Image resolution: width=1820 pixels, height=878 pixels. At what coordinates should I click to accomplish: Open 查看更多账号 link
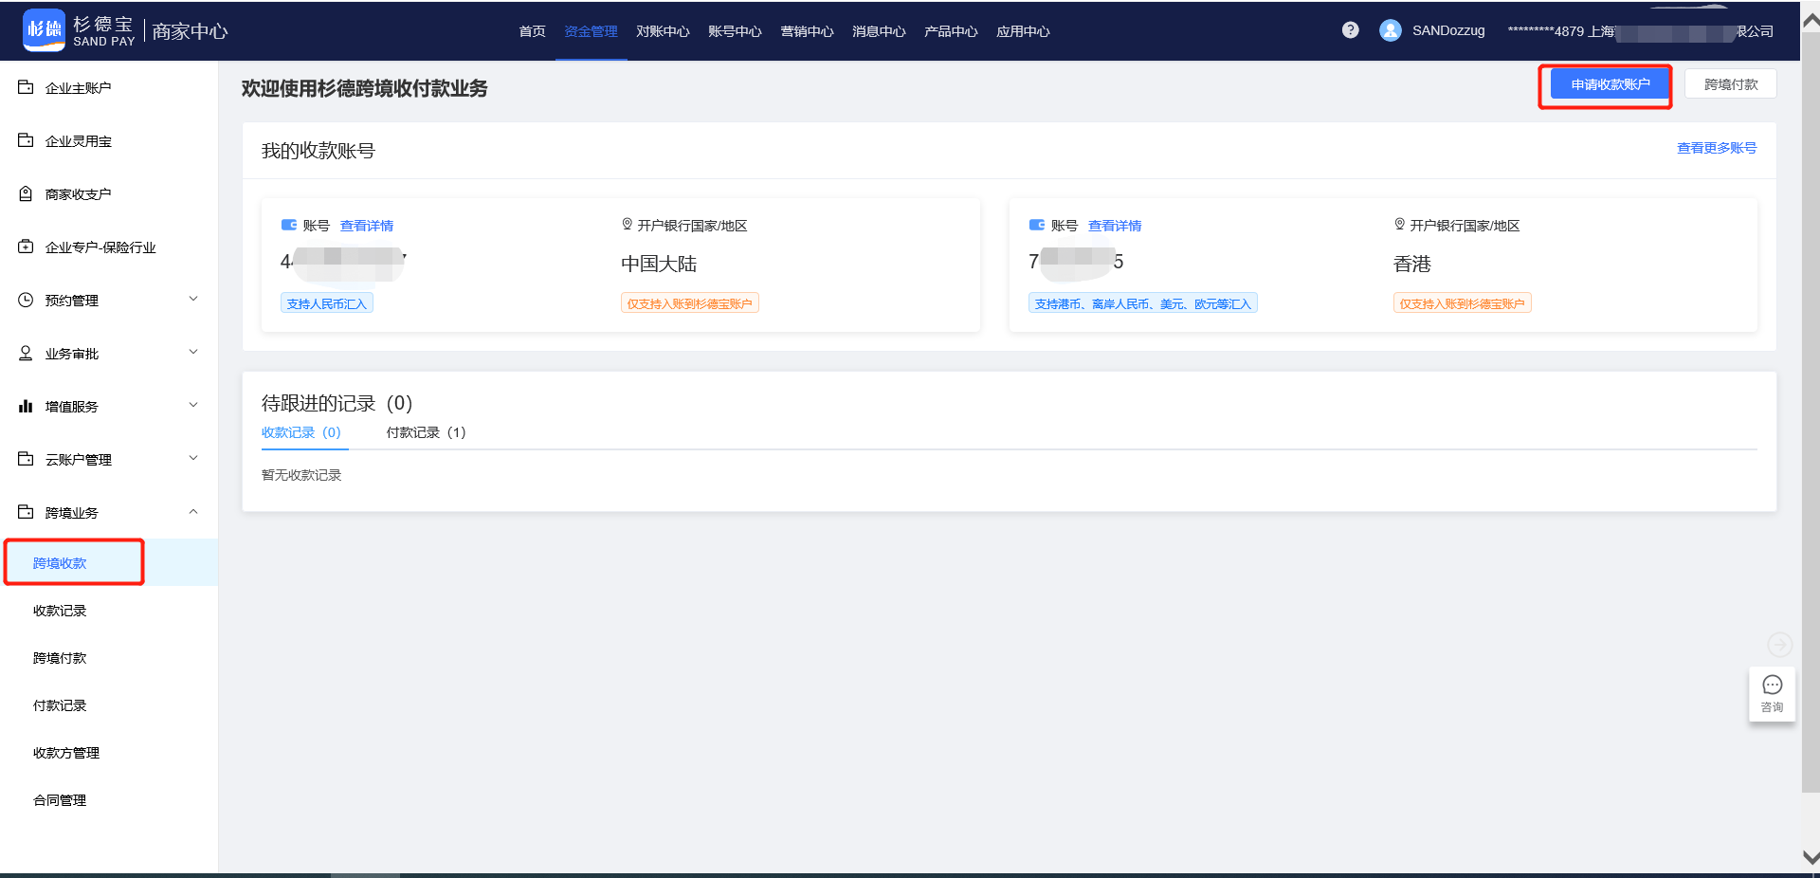pos(1716,148)
